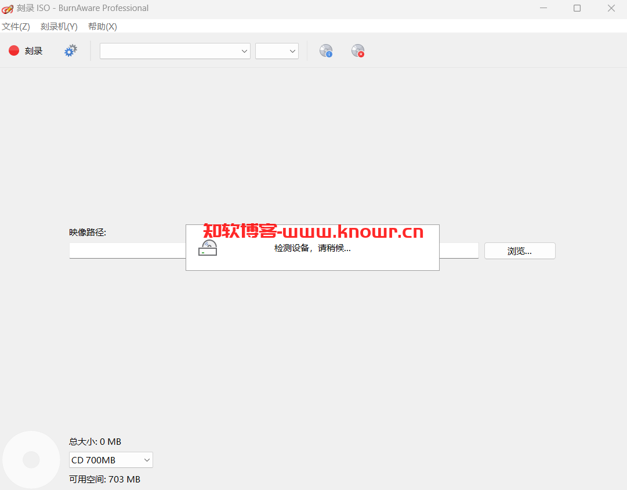
Task: Click the BurnAware app icon in title bar
Action: coord(8,8)
